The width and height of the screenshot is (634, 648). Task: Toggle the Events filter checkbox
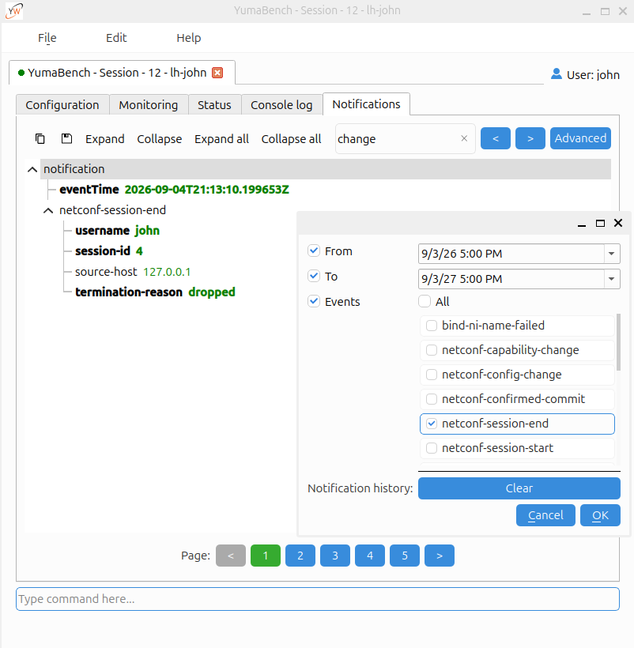(314, 301)
